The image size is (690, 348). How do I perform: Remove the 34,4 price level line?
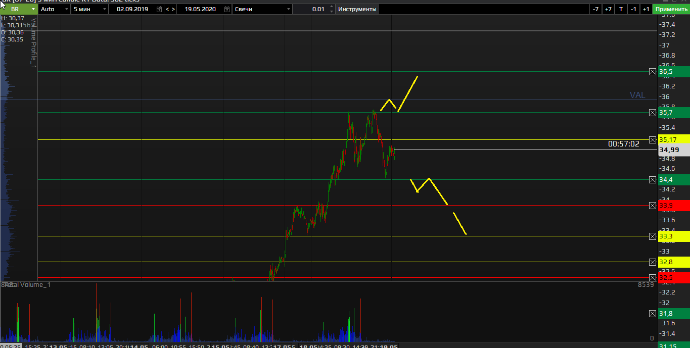click(653, 179)
